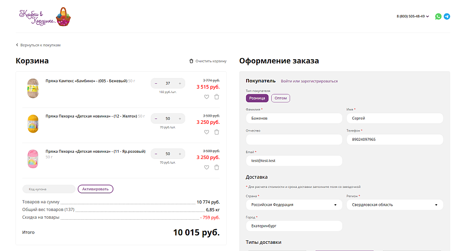The width and height of the screenshot is (469, 251).
Task: Click the Клубки в Корзинке logo
Action: (44, 16)
